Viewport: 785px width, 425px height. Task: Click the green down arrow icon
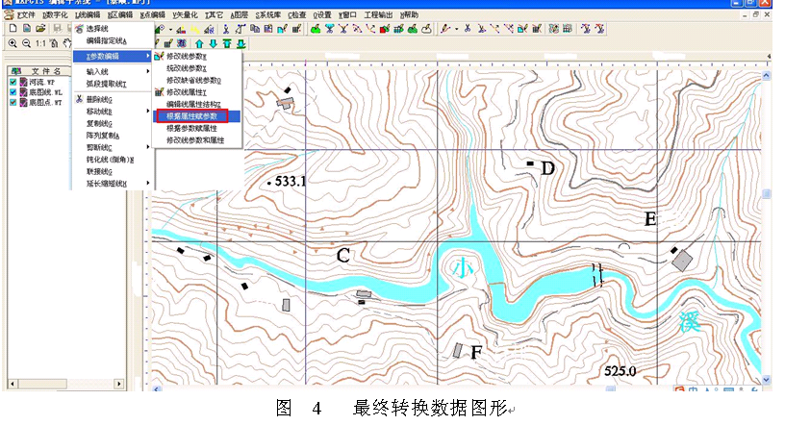coord(213,43)
